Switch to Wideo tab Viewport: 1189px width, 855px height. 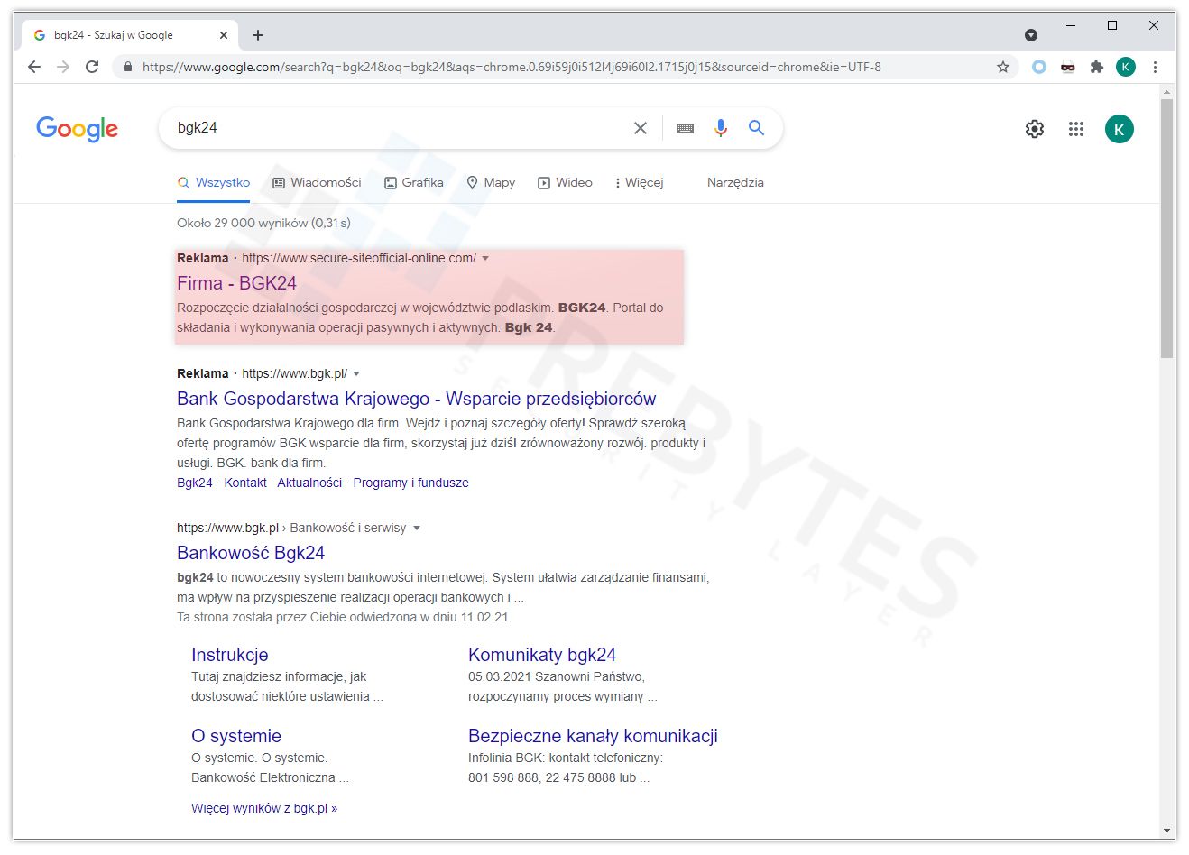(565, 182)
